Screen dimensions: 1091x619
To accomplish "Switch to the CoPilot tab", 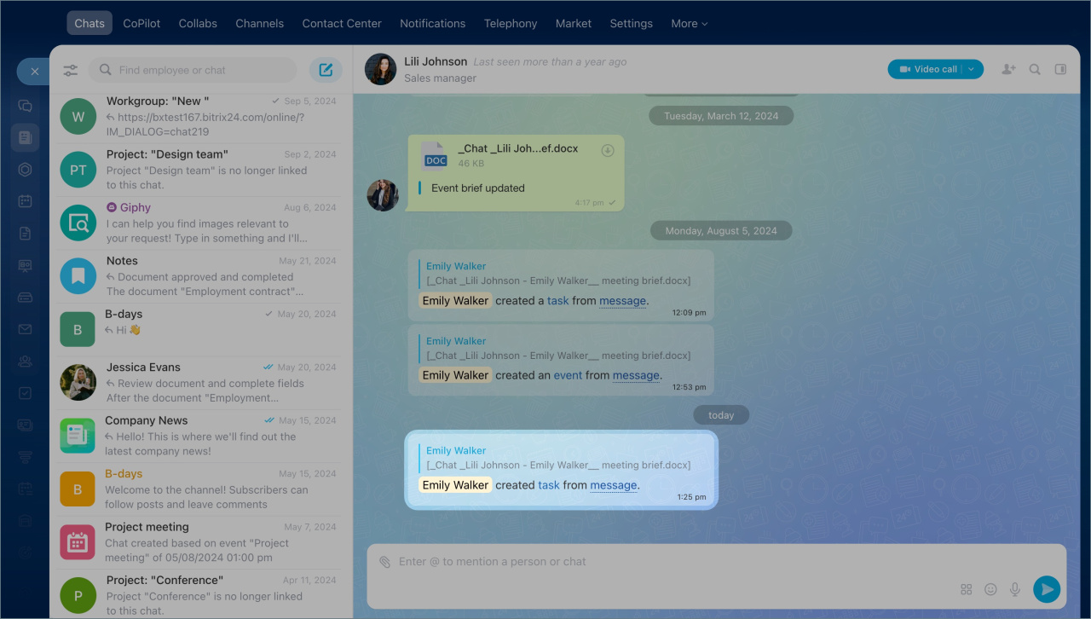I will point(141,23).
